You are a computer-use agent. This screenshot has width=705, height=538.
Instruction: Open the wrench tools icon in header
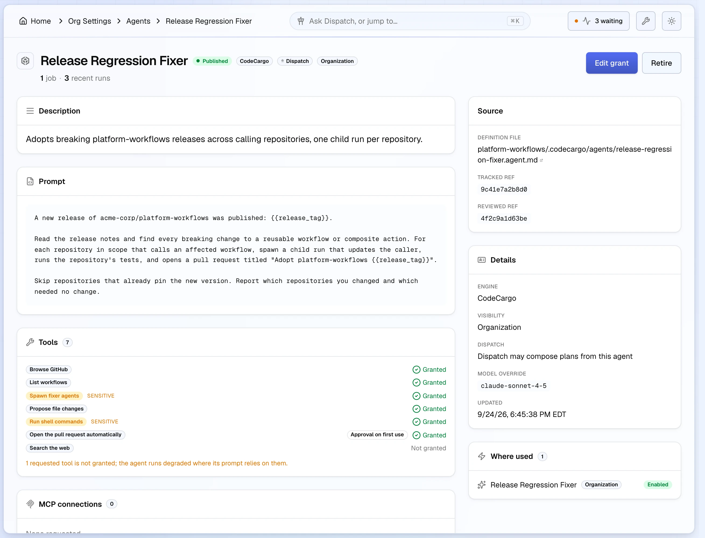click(x=646, y=21)
